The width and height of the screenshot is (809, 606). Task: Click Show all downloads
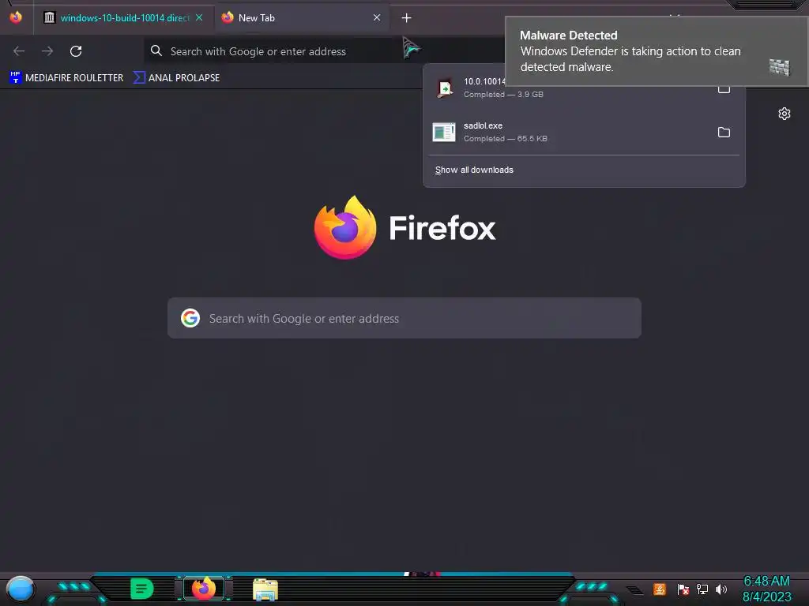pos(474,170)
